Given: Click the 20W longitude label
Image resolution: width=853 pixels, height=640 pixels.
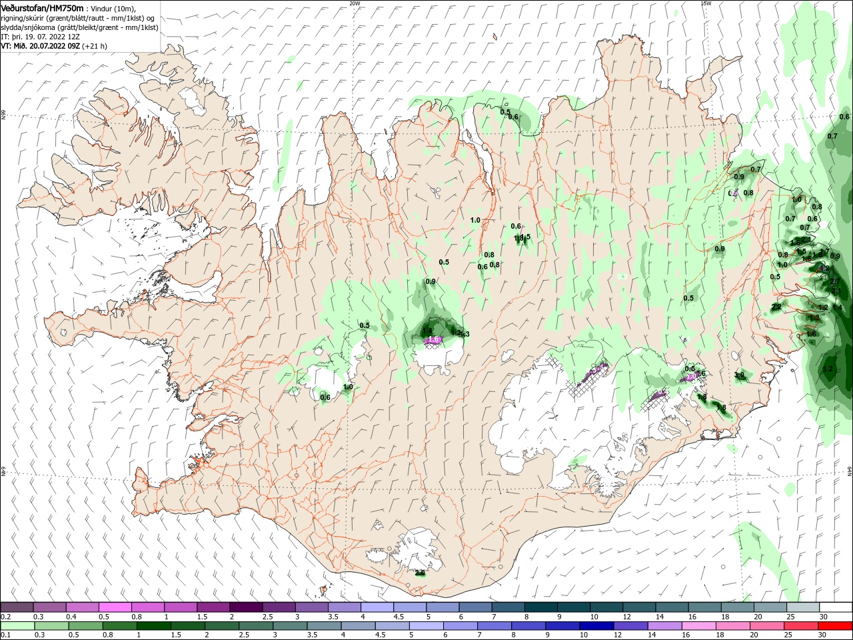Looking at the screenshot, I should (355, 3).
